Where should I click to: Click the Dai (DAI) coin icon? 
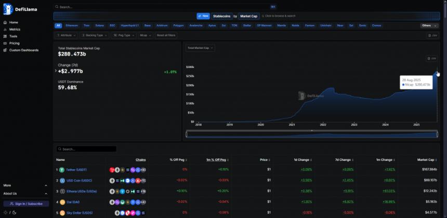[x=62, y=202]
